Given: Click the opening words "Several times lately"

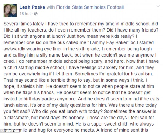Looking at the screenshot, I should pyautogui.click(x=24, y=24).
